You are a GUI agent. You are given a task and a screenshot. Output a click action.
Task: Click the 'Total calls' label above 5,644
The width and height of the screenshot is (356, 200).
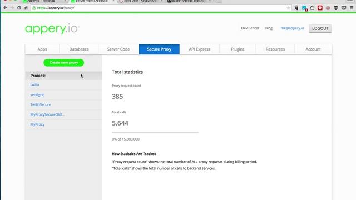click(x=119, y=112)
